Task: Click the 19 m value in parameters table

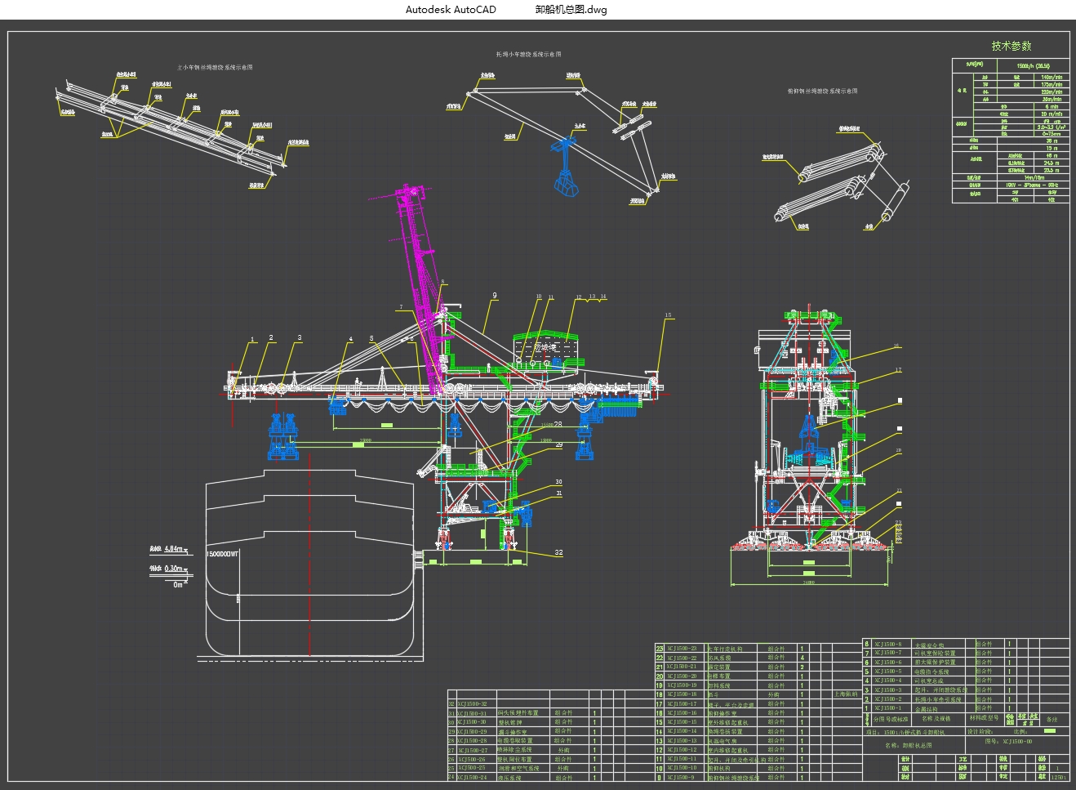Action: (1052, 148)
